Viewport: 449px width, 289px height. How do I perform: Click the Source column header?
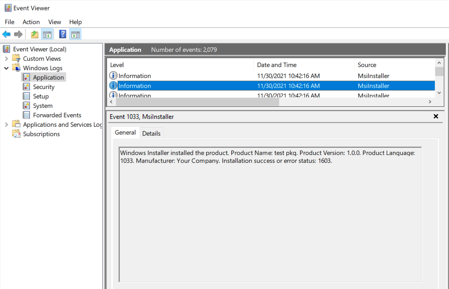click(367, 65)
